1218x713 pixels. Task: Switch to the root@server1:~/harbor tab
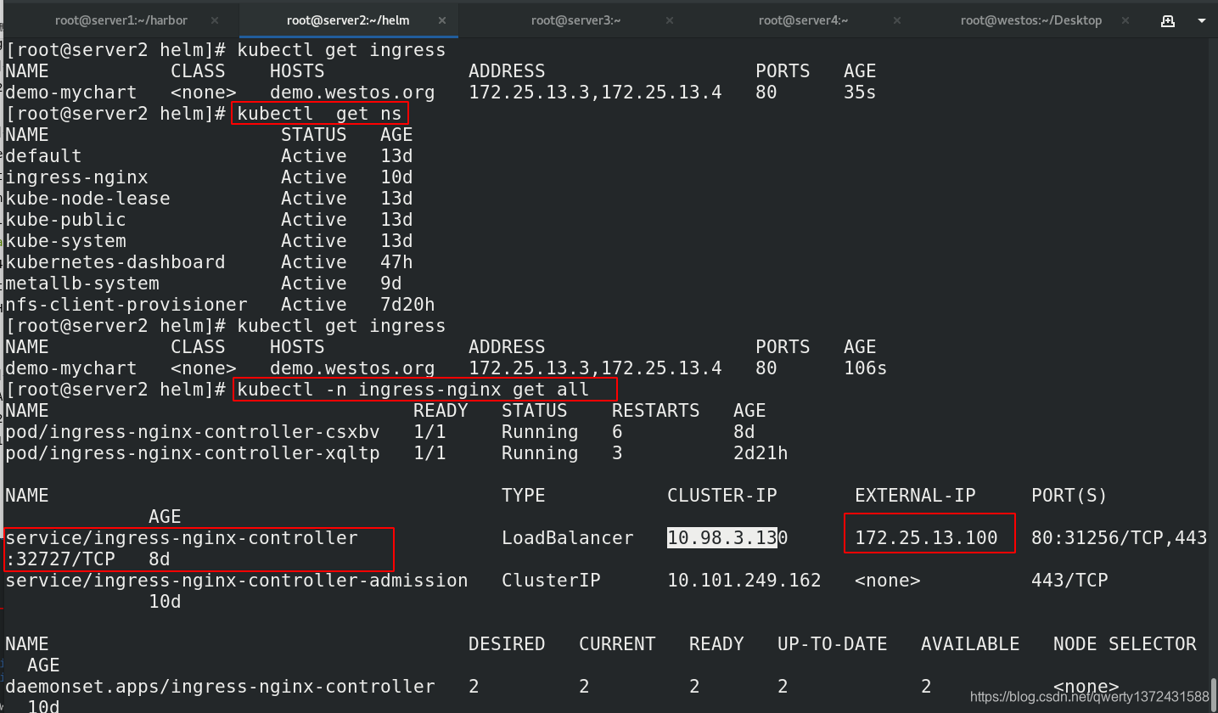click(x=121, y=20)
